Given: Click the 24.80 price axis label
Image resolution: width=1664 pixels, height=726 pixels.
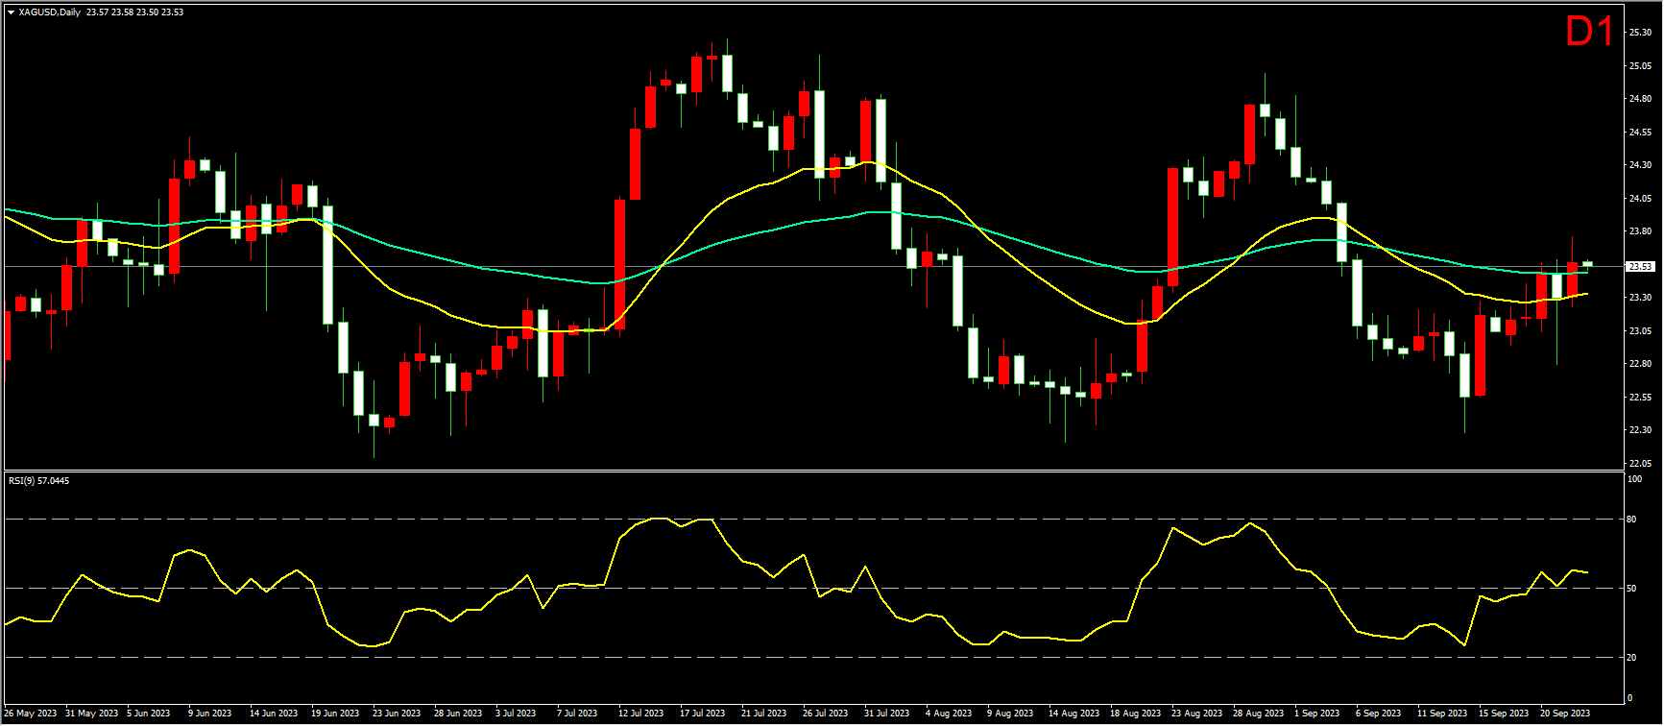Looking at the screenshot, I should (x=1640, y=99).
